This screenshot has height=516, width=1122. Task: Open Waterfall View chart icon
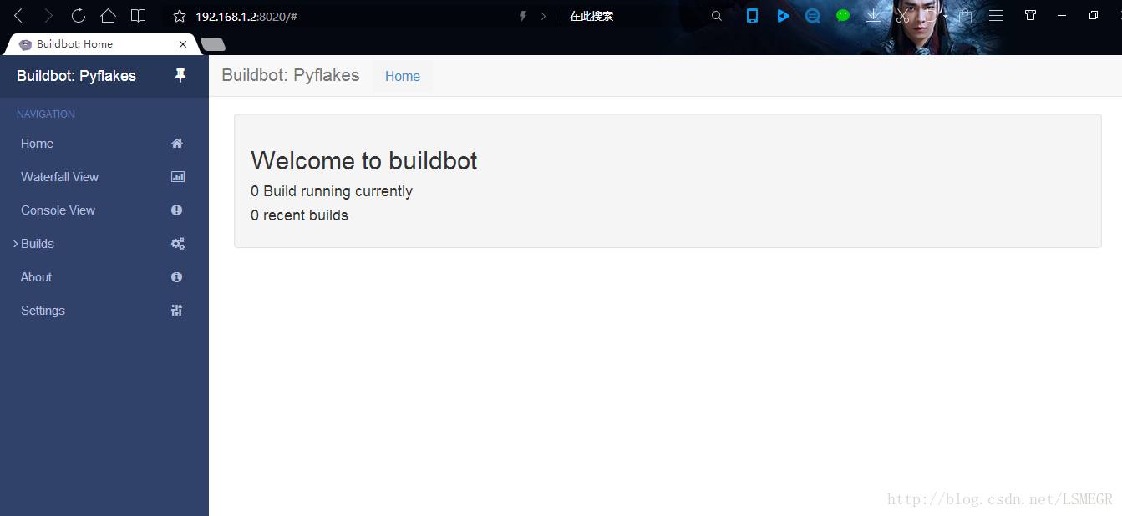[x=177, y=177]
